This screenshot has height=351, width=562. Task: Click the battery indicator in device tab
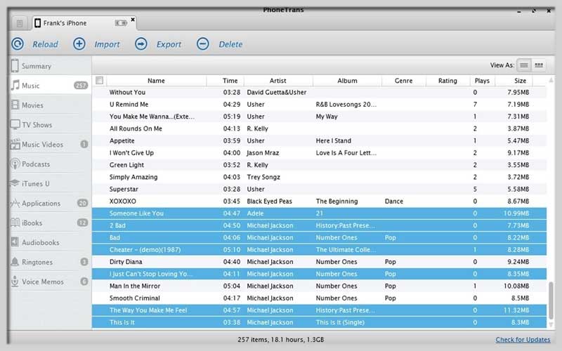click(x=121, y=23)
